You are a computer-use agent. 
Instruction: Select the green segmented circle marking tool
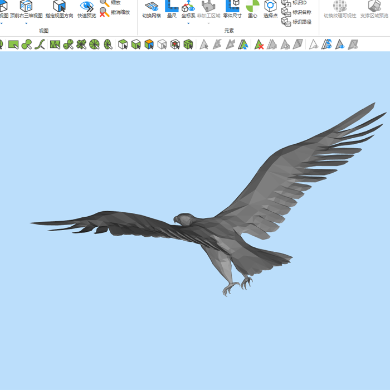95,45
